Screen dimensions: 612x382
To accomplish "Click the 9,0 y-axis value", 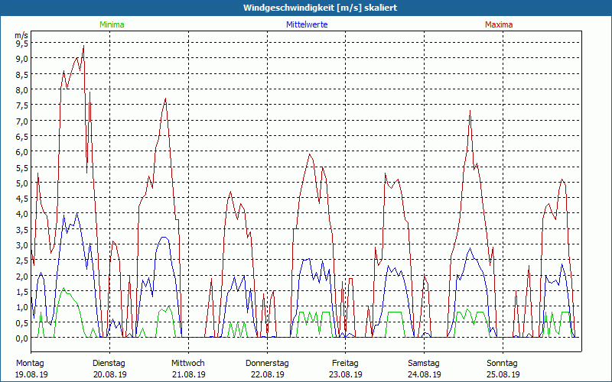I will point(22,59).
